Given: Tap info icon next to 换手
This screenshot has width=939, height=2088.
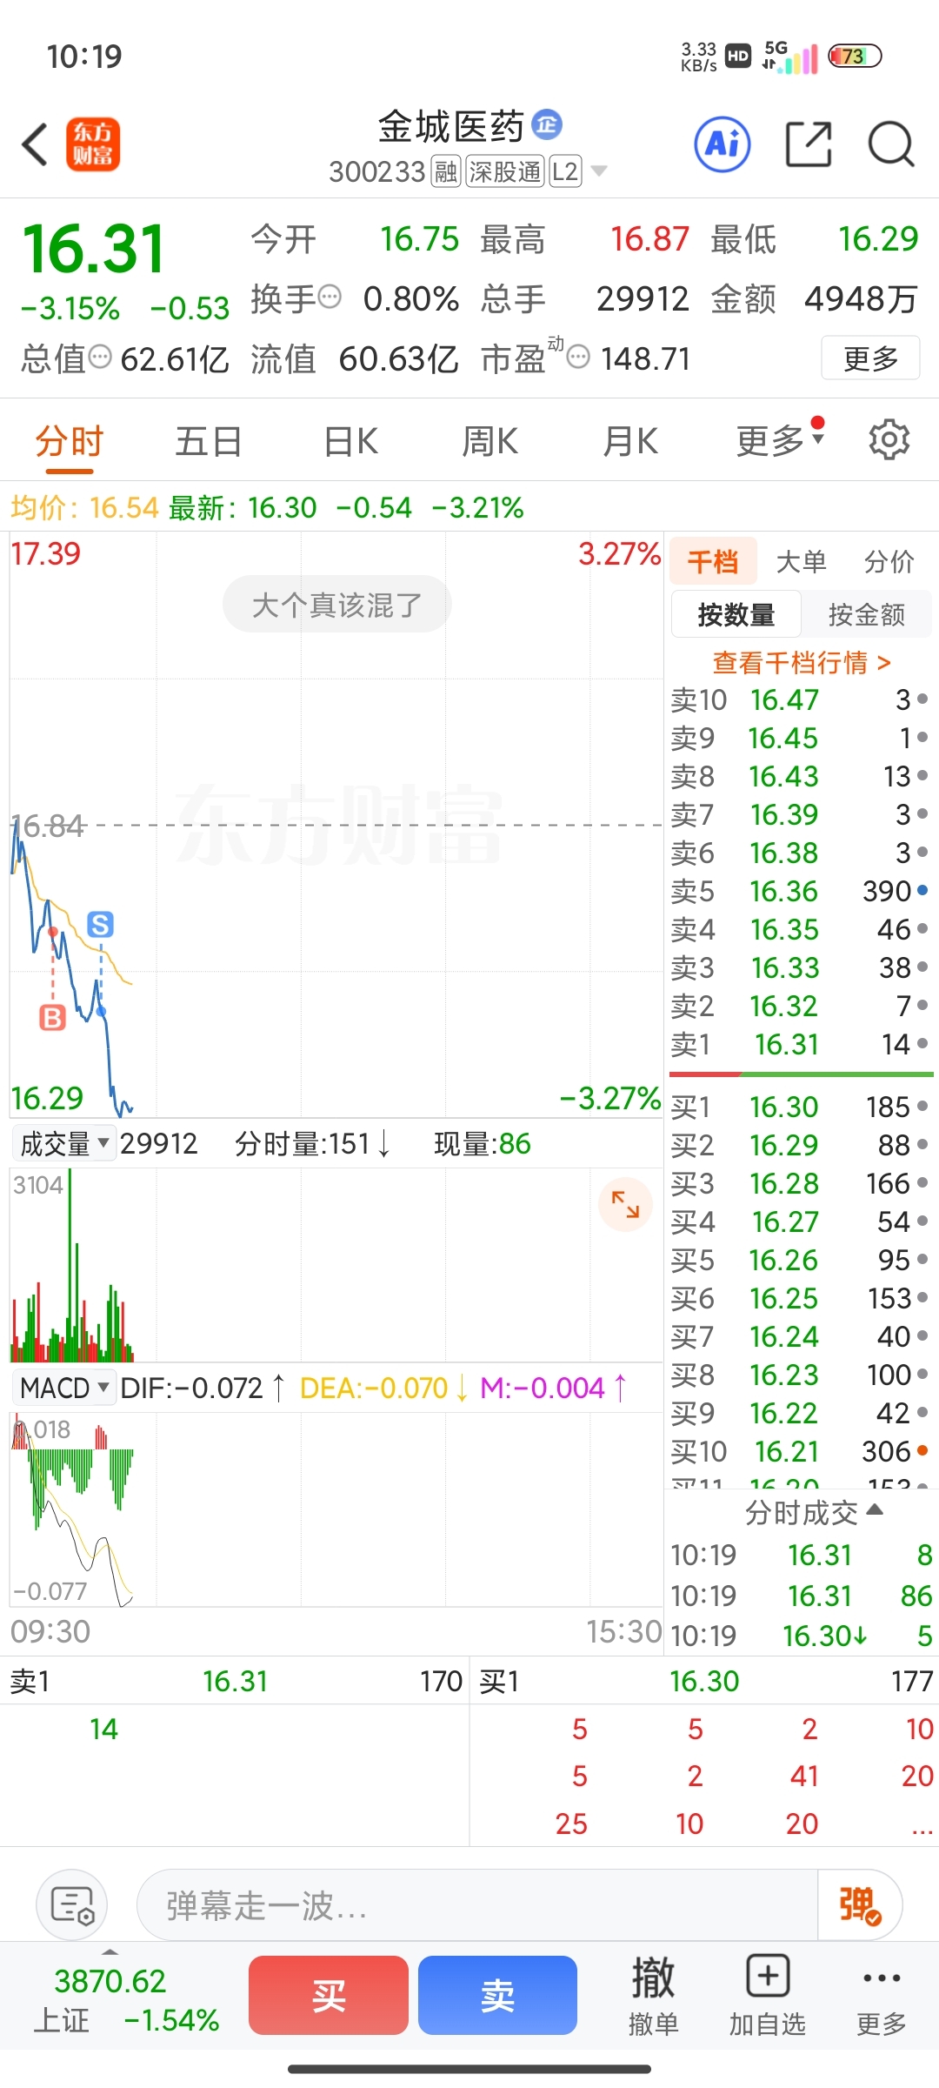Looking at the screenshot, I should click(x=330, y=298).
